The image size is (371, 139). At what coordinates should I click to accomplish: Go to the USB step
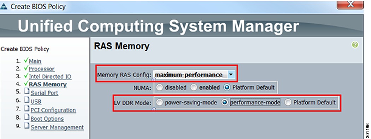pos(36,102)
